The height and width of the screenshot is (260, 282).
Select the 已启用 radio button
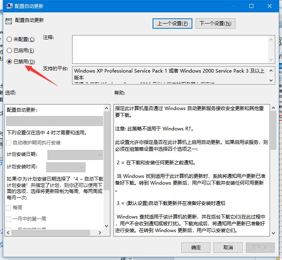tap(10, 51)
